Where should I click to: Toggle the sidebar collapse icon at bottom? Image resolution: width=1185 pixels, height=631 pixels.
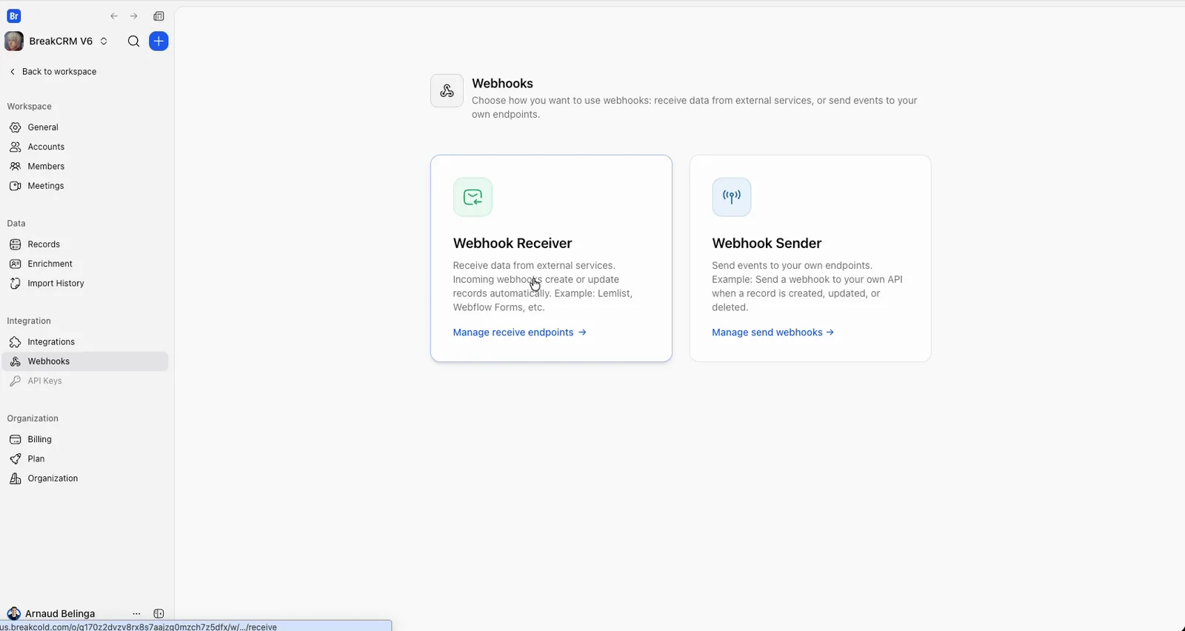click(158, 614)
